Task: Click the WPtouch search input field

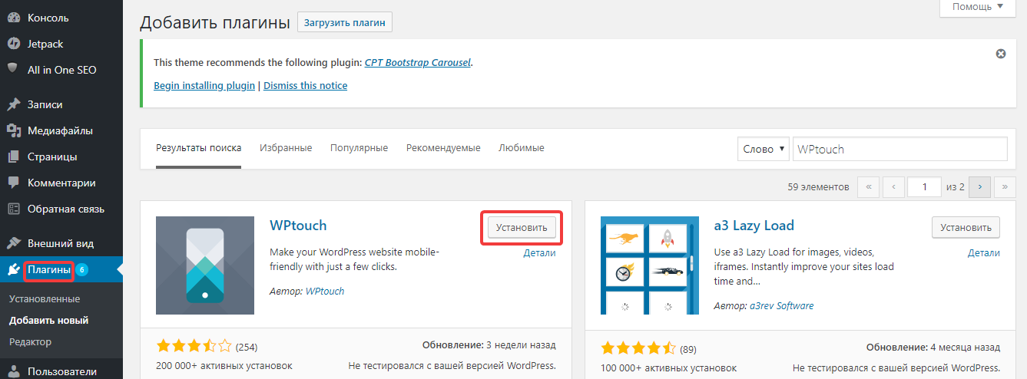Action: point(899,149)
